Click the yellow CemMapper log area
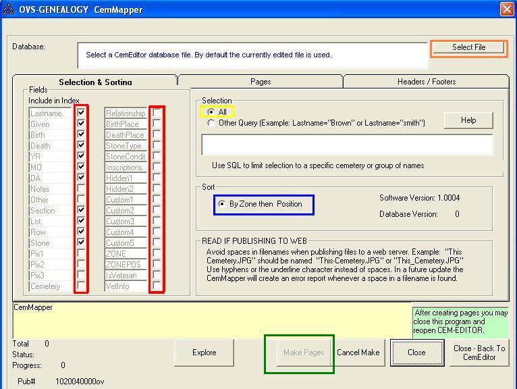517x389 pixels. (x=212, y=320)
